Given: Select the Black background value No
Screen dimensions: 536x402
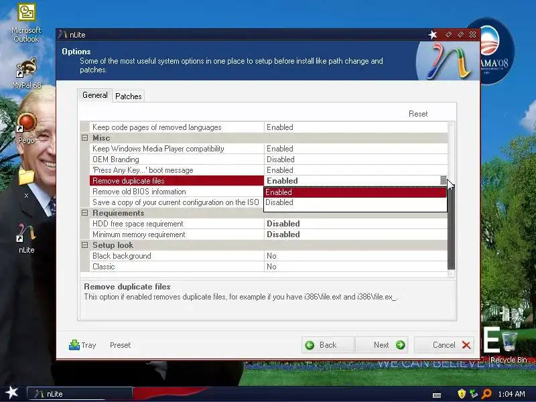Looking at the screenshot, I should coord(356,256).
